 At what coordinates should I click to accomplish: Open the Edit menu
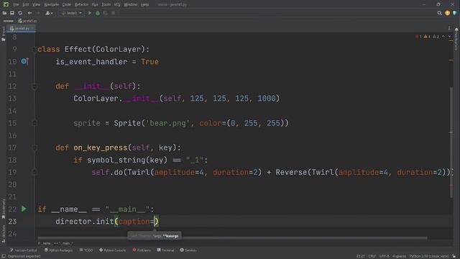click(x=26, y=4)
